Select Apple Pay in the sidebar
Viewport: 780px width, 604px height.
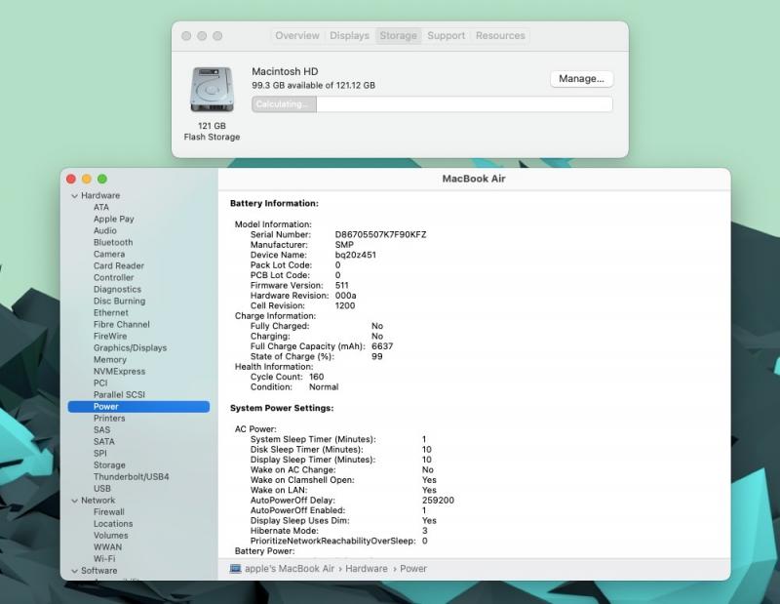pos(113,220)
